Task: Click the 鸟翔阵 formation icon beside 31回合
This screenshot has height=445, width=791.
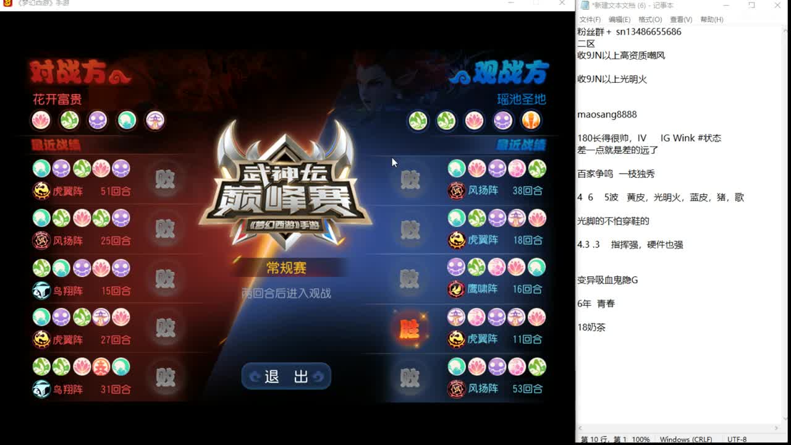Action: (x=41, y=389)
